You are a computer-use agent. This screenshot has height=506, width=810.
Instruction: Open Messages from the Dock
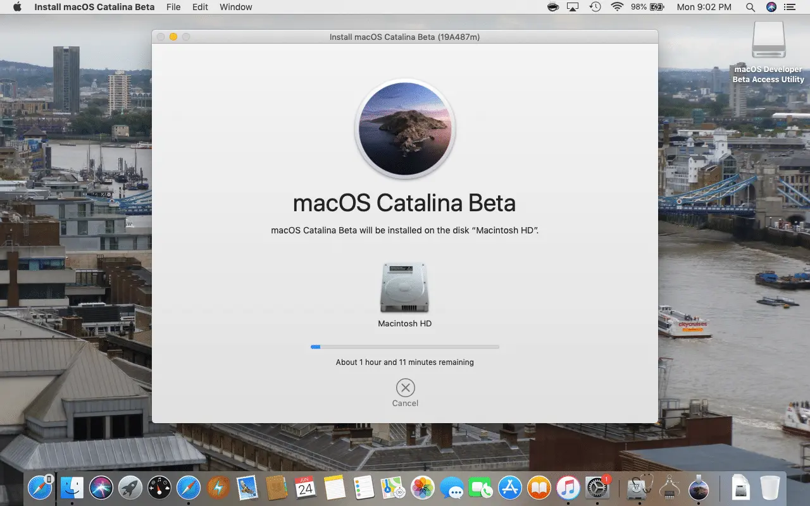pos(452,487)
